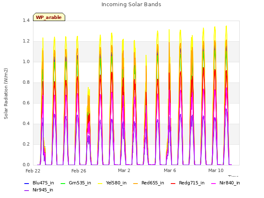Viewport: 264px width, 198px height.
Task: Click the 0.8 y-axis tick label
Action: 26,82
